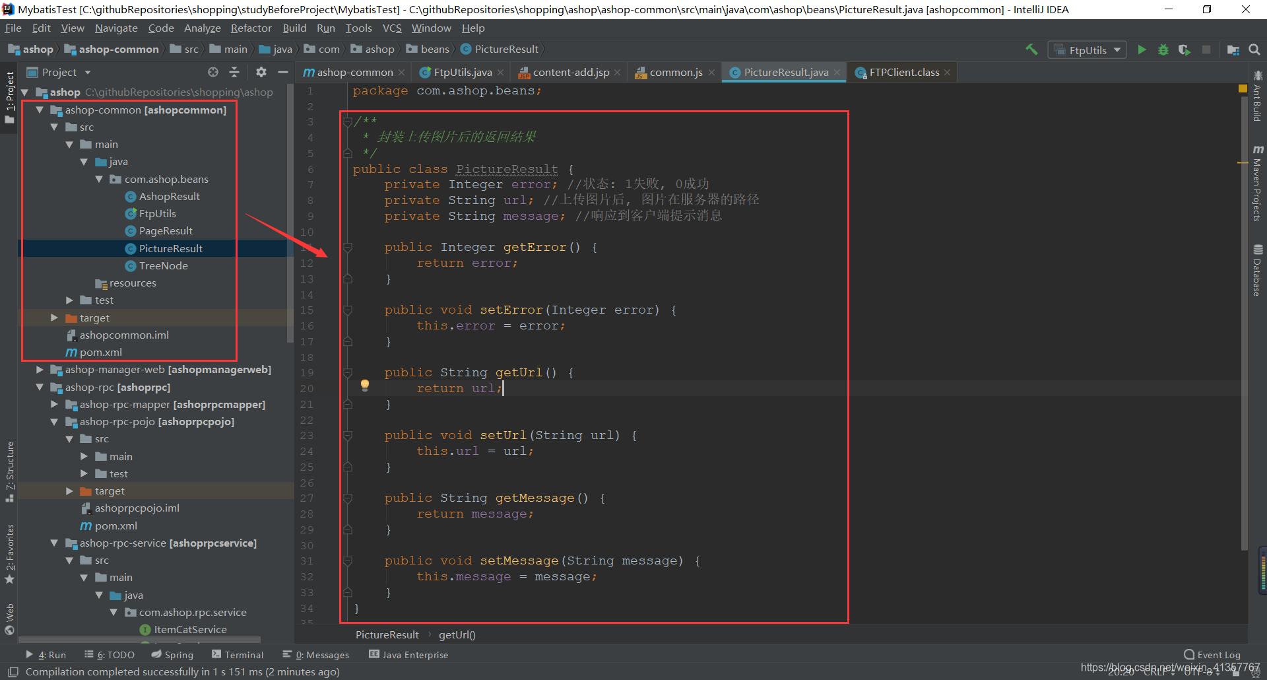Image resolution: width=1267 pixels, height=680 pixels.
Task: Hide Project panel with minimize icon
Action: click(x=283, y=72)
